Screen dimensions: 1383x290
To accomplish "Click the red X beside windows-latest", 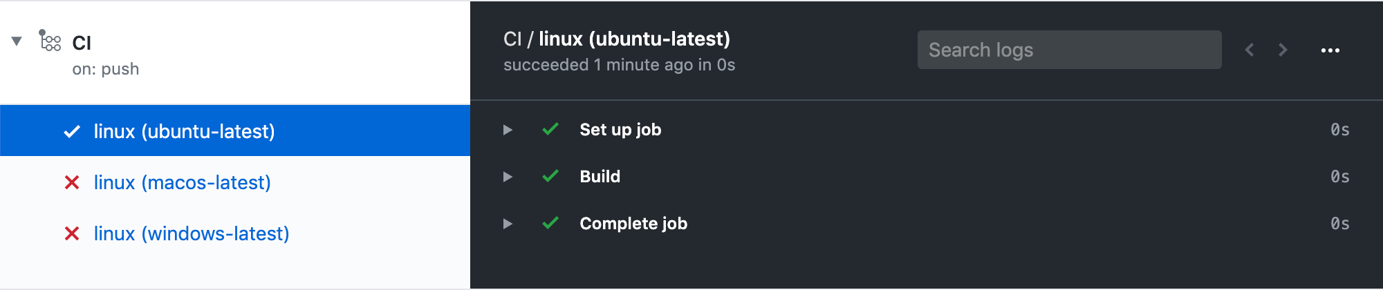I will (x=72, y=233).
